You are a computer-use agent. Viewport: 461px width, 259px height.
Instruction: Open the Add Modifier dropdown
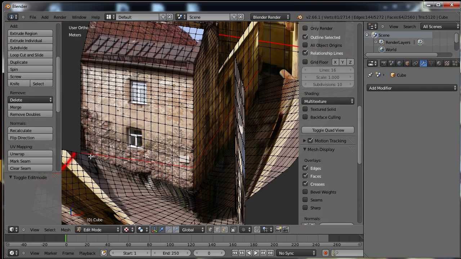click(x=412, y=88)
